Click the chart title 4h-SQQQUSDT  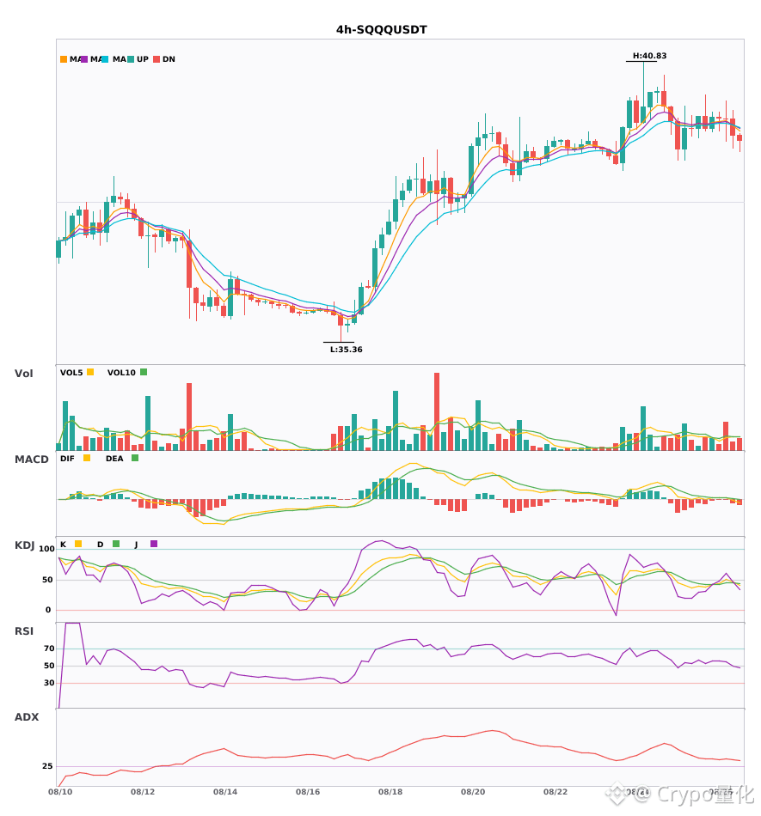[381, 30]
